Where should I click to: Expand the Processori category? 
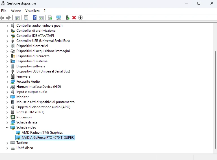7,118
